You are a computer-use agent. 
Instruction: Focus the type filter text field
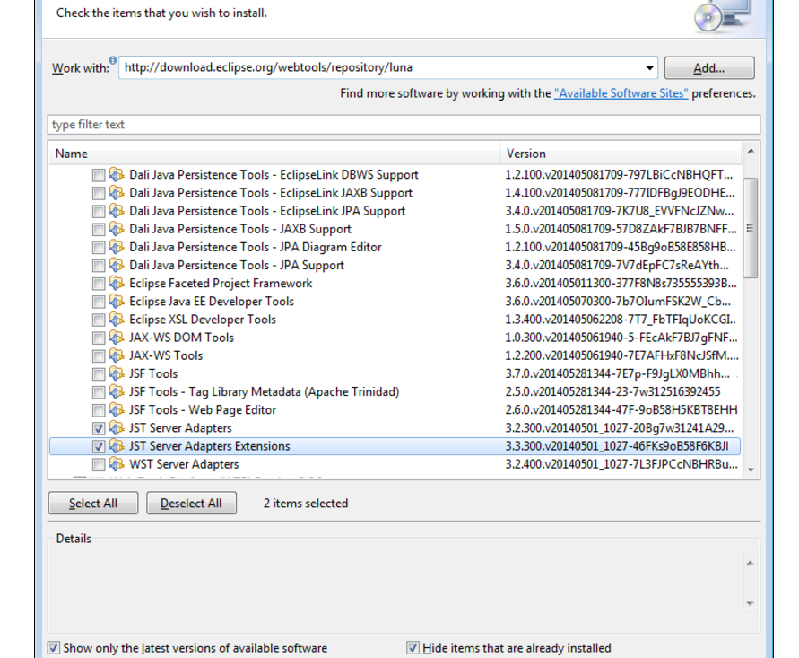(x=404, y=125)
